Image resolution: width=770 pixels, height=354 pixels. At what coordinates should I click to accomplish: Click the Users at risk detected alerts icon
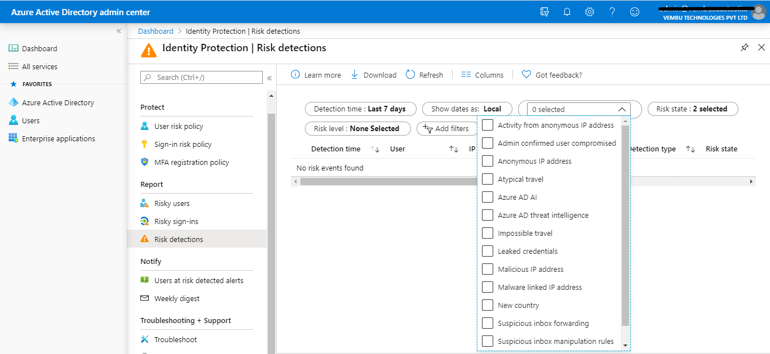(145, 280)
